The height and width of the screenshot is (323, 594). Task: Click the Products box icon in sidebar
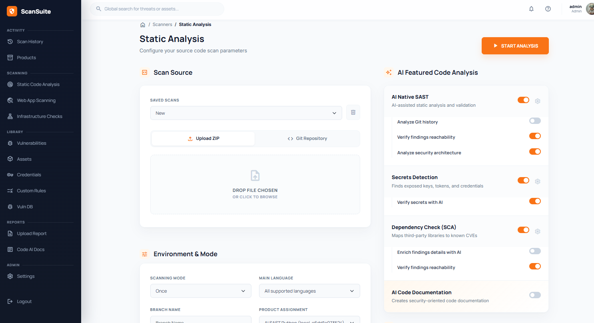pyautogui.click(x=10, y=58)
